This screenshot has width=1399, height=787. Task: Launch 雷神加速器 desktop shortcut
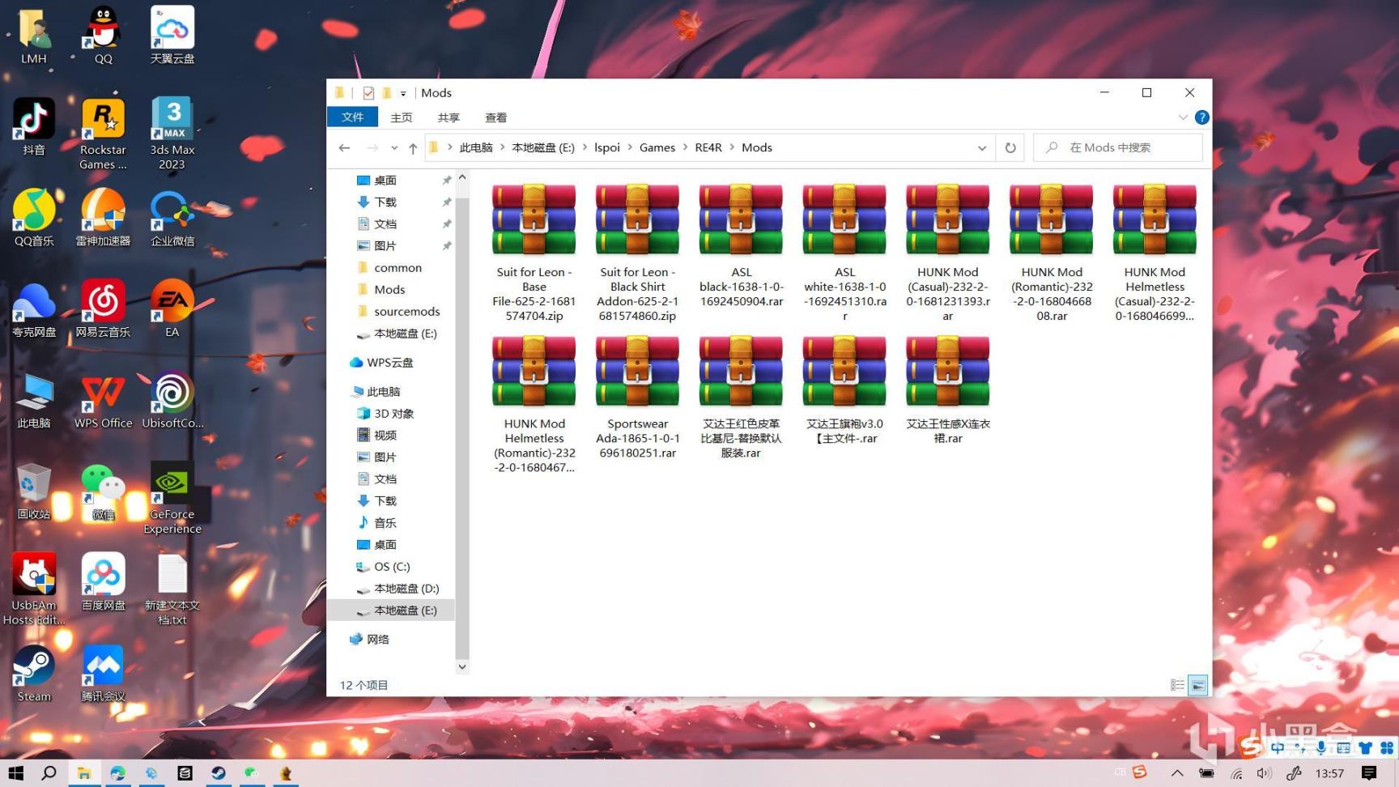point(103,217)
